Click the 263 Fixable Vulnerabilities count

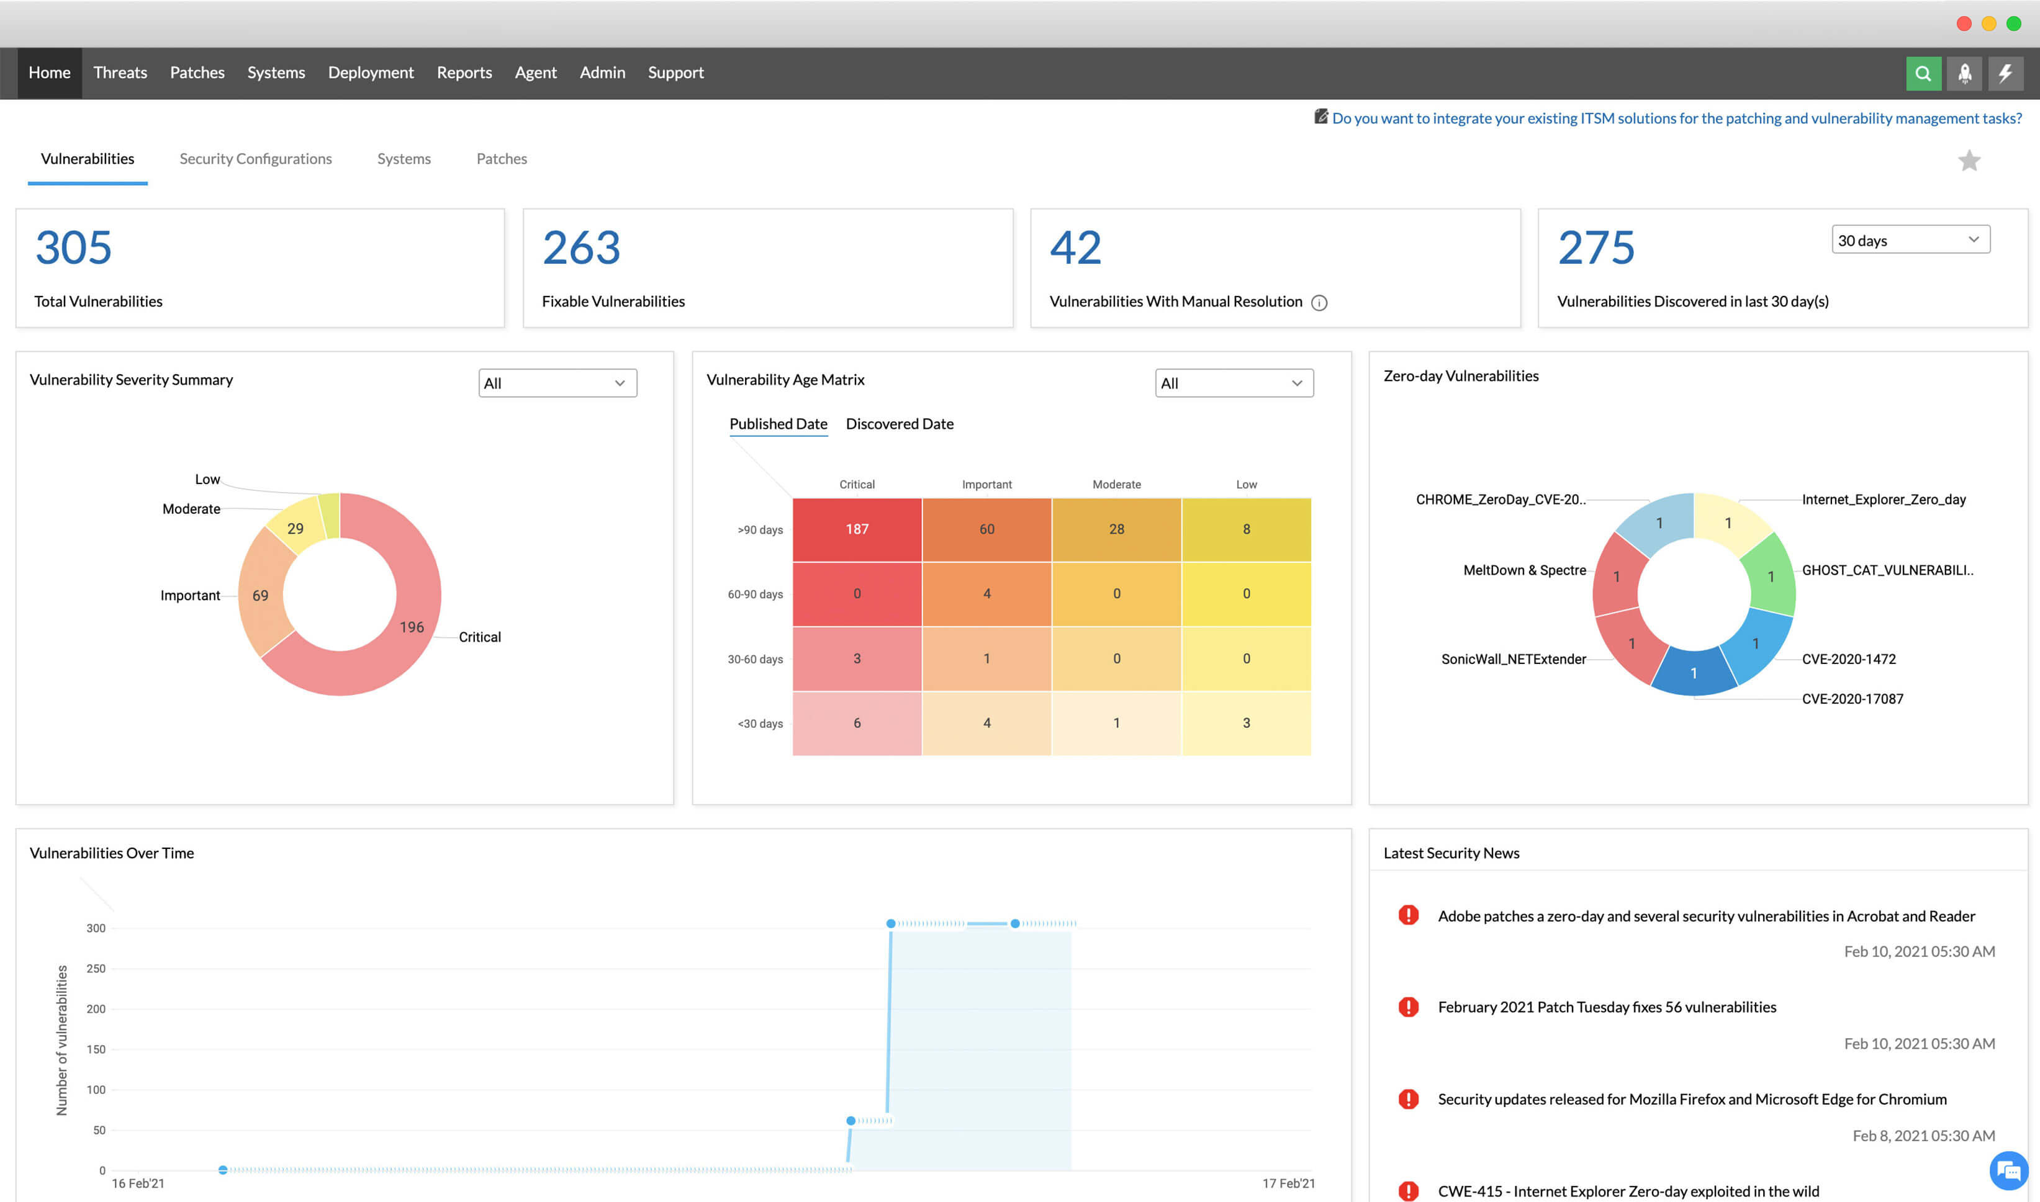581,248
